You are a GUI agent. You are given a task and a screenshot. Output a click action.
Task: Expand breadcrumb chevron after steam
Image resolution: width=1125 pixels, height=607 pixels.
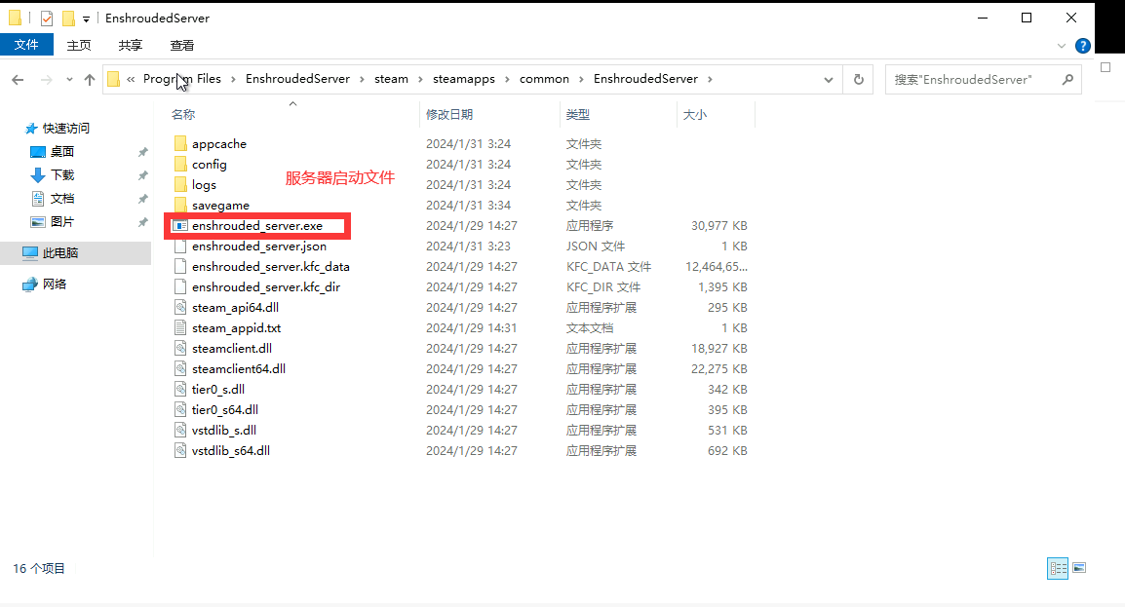(420, 80)
